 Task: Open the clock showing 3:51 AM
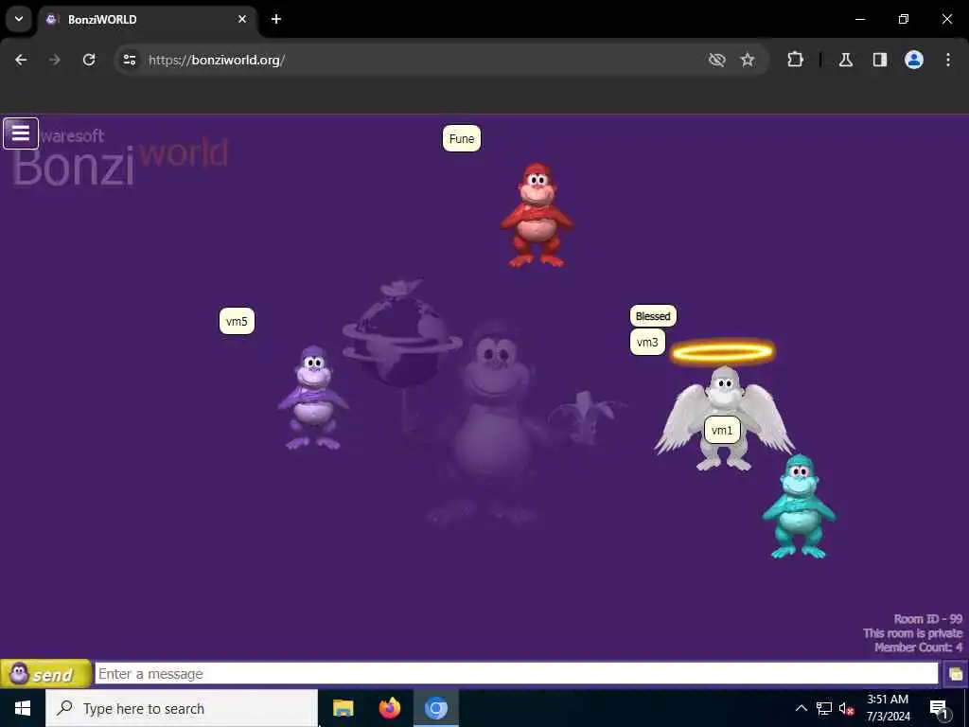click(888, 708)
